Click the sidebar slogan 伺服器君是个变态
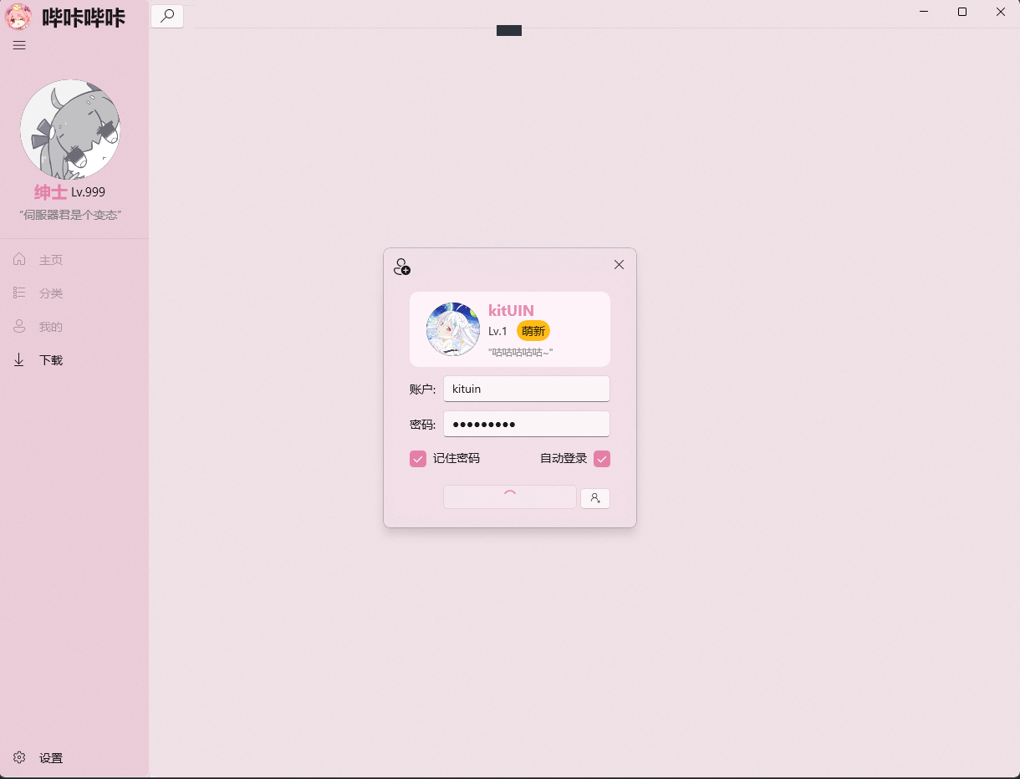Viewport: 1020px width, 779px height. pyautogui.click(x=71, y=216)
